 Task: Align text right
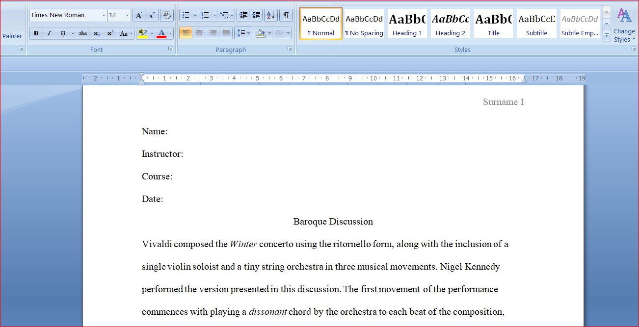(x=213, y=33)
